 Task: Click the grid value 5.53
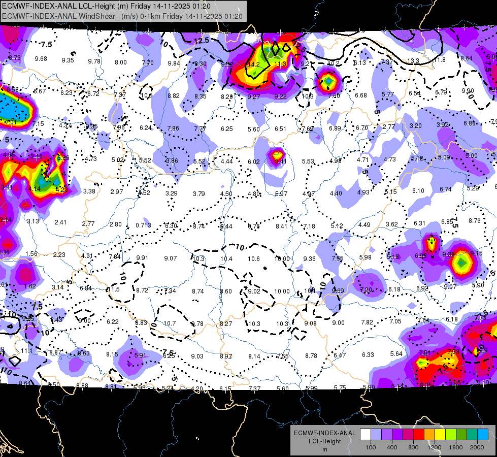click(308, 161)
